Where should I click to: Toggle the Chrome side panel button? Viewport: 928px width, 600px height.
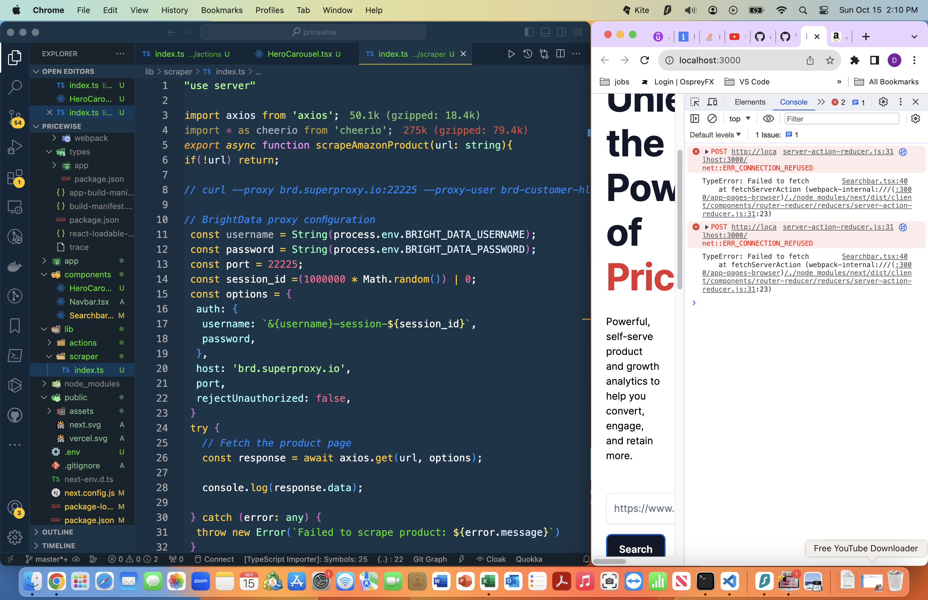pyautogui.click(x=874, y=60)
